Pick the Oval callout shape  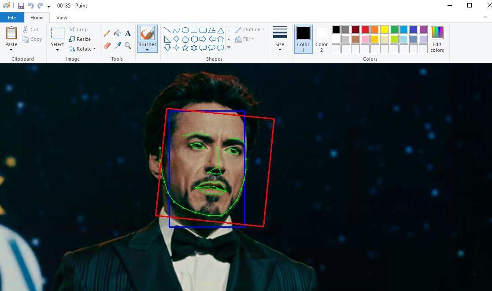click(212, 47)
